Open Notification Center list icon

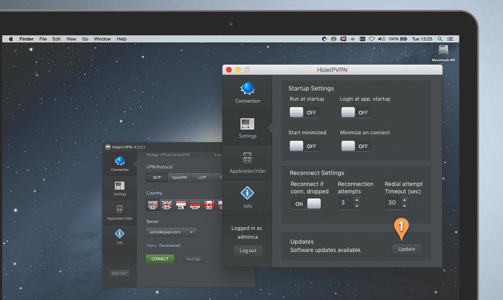click(450, 39)
